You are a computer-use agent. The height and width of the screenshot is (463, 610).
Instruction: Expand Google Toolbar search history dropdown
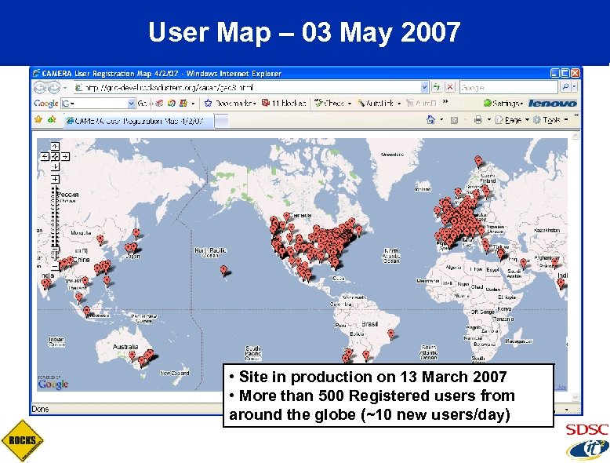pyautogui.click(x=131, y=104)
